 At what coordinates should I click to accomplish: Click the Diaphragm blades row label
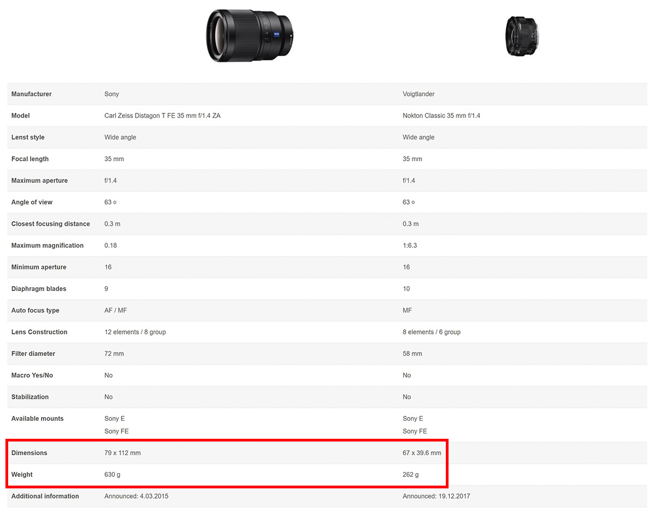click(39, 289)
